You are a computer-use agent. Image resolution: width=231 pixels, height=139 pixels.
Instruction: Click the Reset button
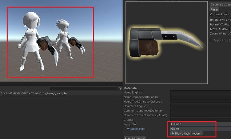coord(214,9)
